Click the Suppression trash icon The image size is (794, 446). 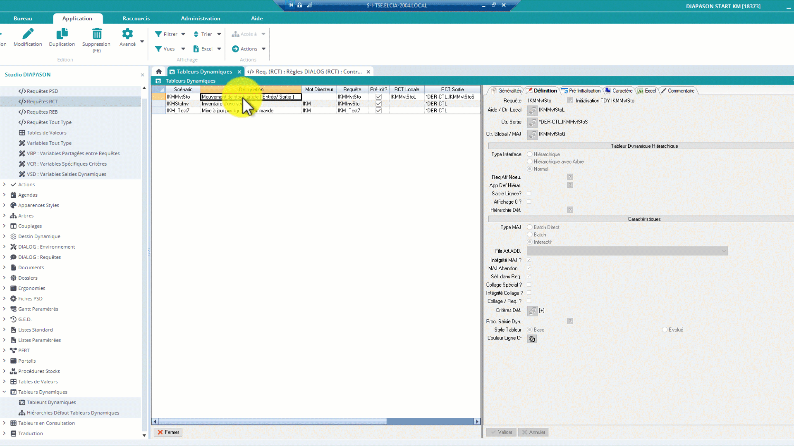coord(96,34)
